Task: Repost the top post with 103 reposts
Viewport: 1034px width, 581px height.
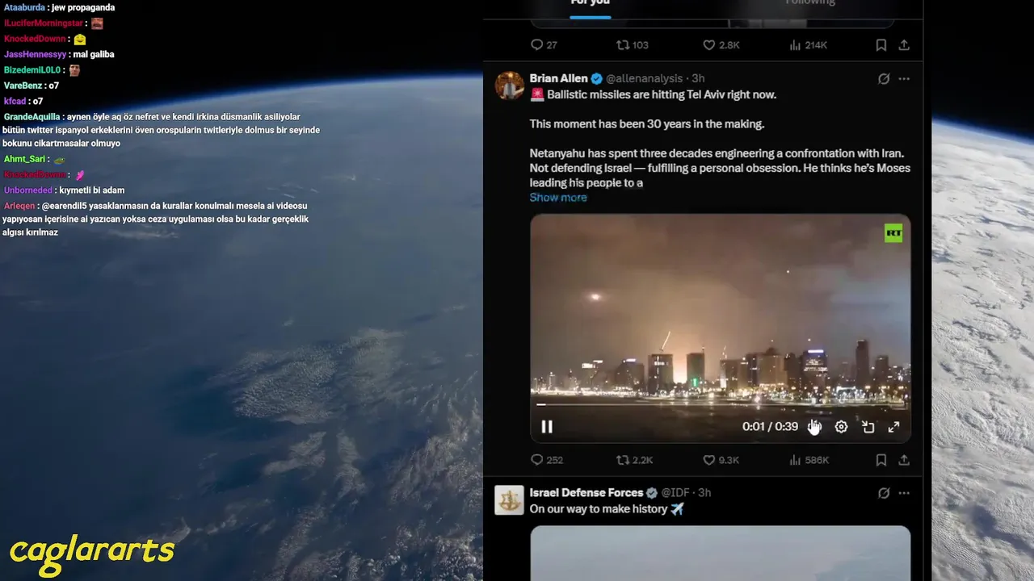Action: pos(633,45)
